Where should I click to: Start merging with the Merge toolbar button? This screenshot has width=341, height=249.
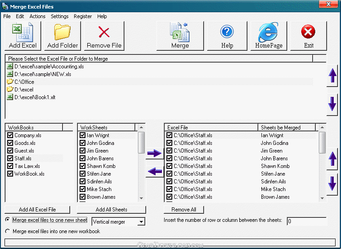[180, 36]
